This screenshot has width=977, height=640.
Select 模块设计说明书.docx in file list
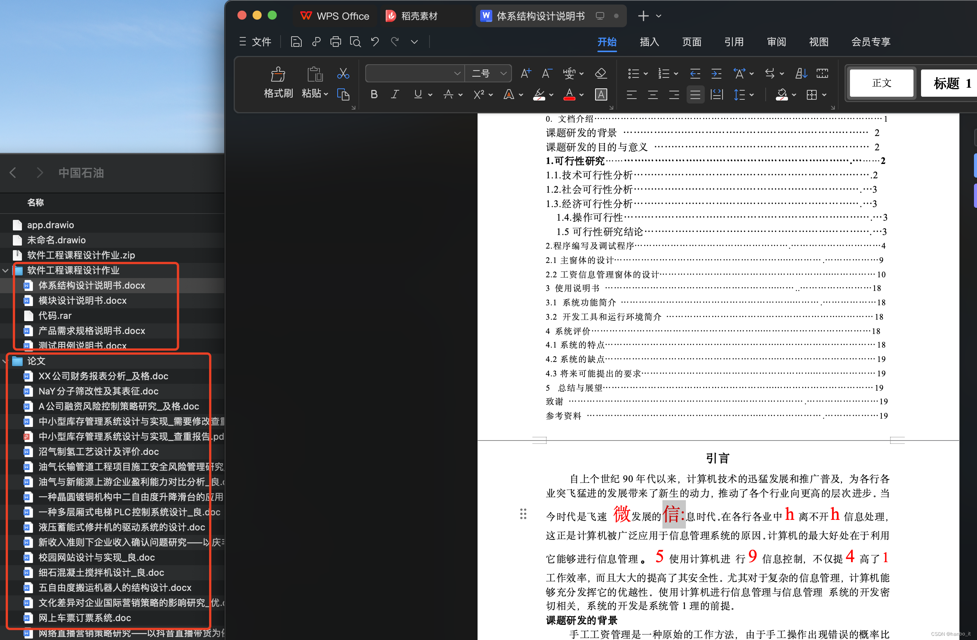[x=82, y=301]
